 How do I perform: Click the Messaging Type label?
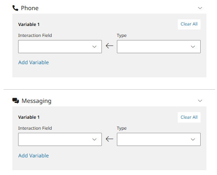[x=122, y=128]
